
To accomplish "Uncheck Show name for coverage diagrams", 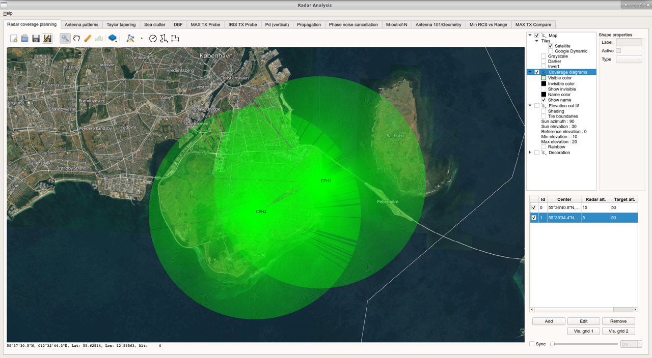I will pos(544,100).
